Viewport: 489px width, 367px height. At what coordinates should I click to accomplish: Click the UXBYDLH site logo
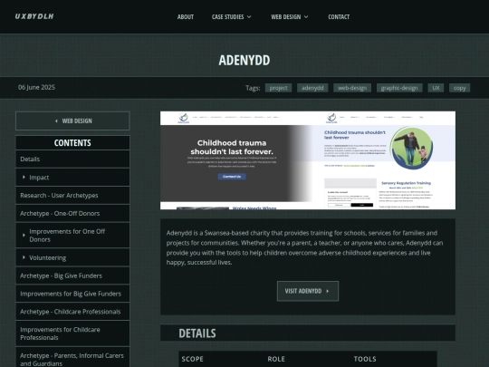click(x=34, y=16)
